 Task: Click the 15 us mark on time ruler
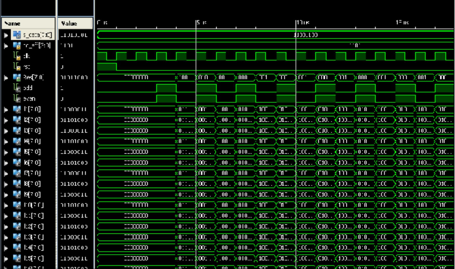(402, 23)
